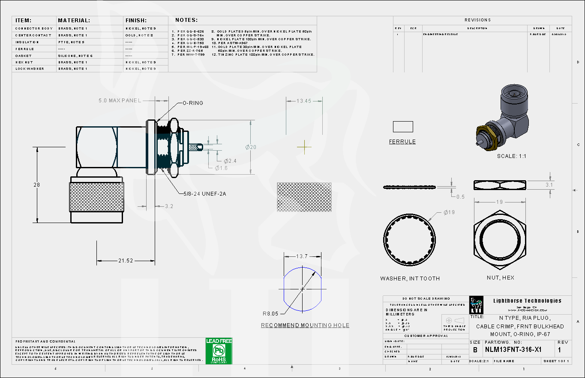Click the Lighthorse Technologies LTI logo
The image size is (585, 378).
(476, 305)
